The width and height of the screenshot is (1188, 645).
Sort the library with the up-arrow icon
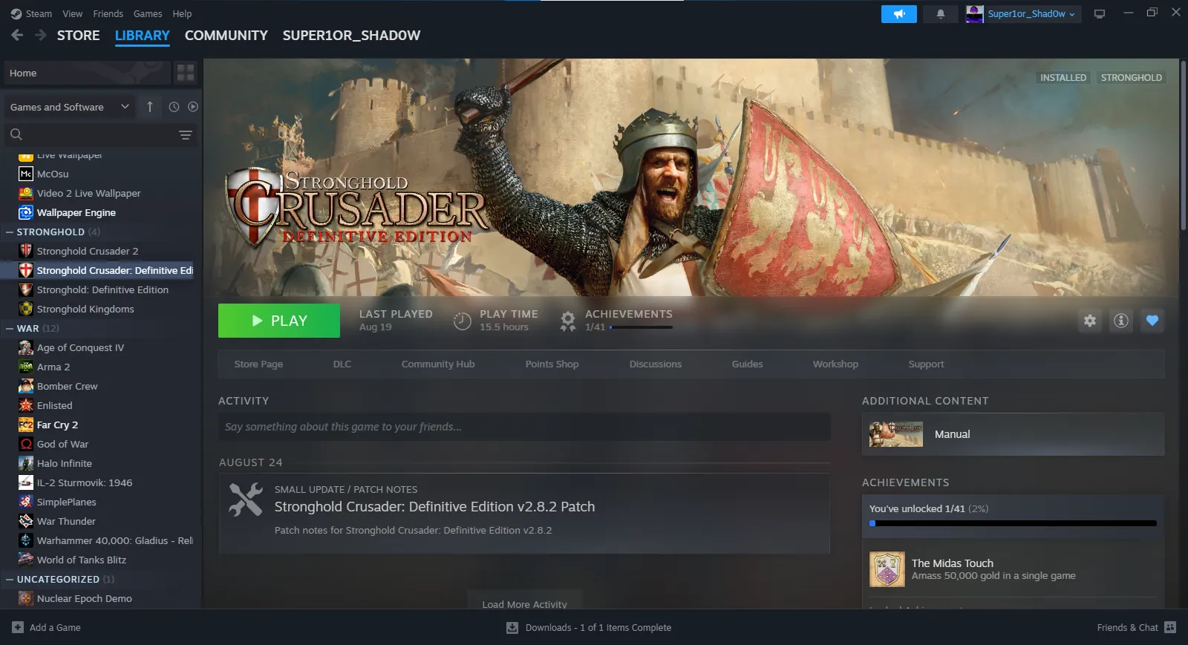(x=150, y=107)
